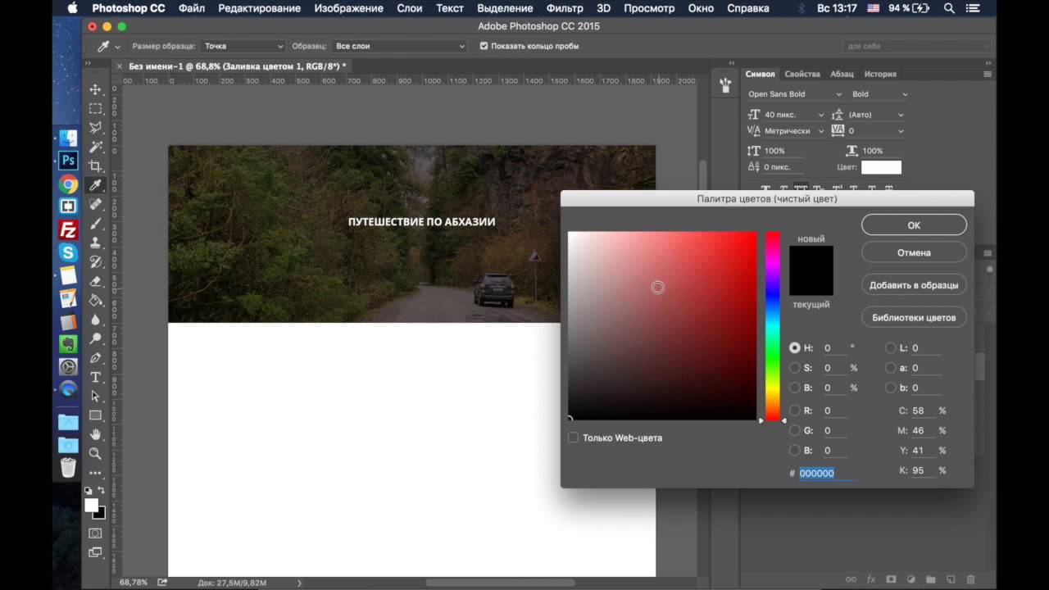Select the G green radio button
1049x590 pixels.
[x=795, y=430]
